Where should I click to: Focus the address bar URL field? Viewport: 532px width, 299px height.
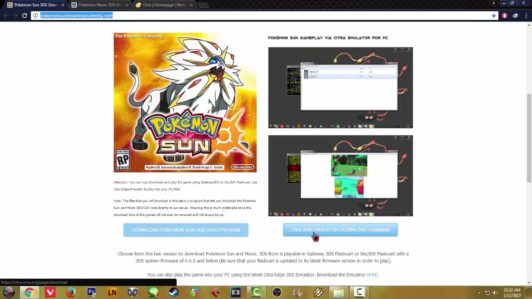click(264, 15)
